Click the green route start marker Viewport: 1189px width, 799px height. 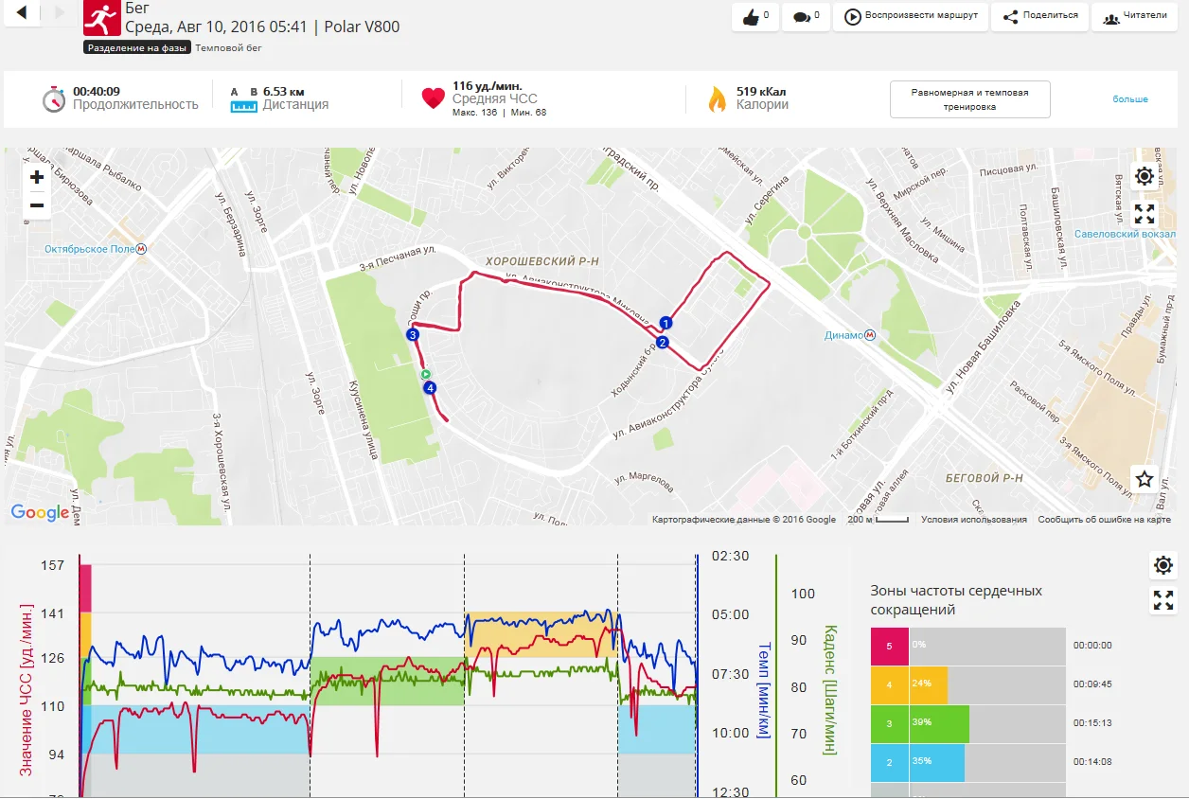point(426,374)
